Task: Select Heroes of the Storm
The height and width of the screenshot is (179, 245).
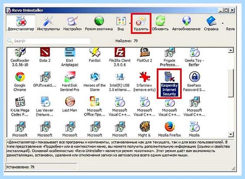Action: 95,82
